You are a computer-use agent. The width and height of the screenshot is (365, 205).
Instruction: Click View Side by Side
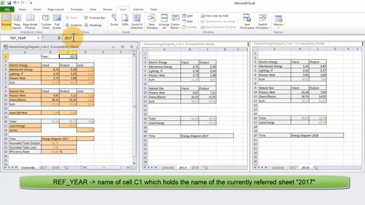coord(214,16)
